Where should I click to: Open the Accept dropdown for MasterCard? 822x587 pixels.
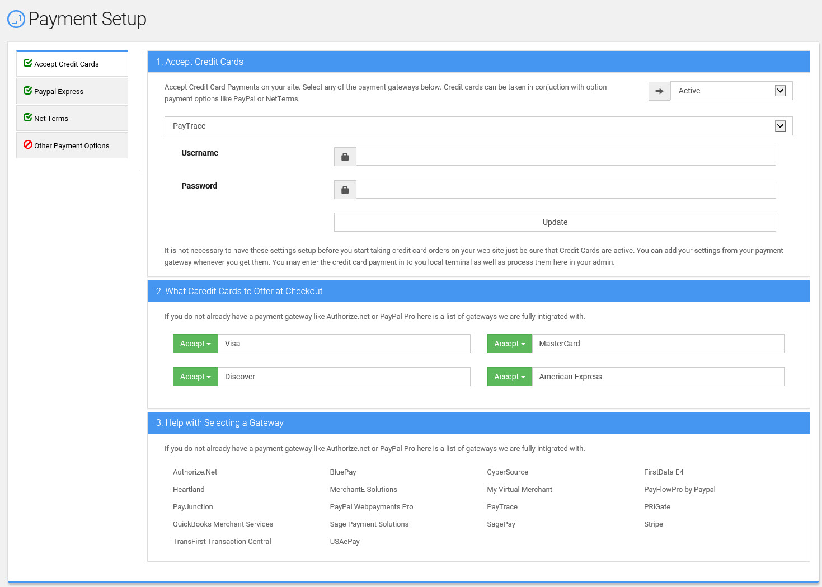[x=509, y=344]
